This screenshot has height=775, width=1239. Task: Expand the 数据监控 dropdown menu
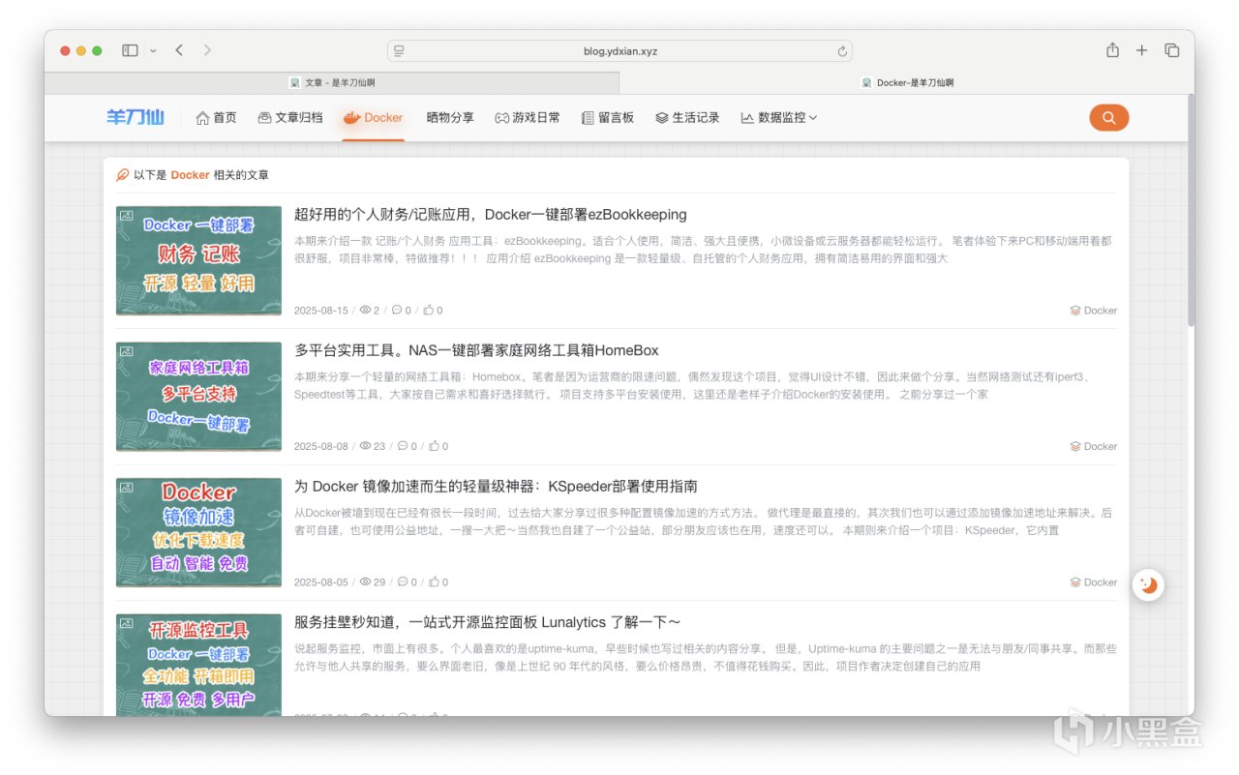click(779, 117)
